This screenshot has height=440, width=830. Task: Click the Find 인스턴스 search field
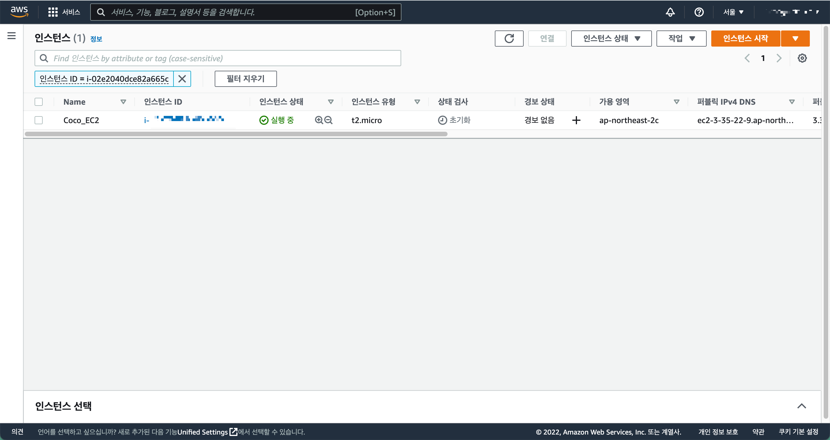click(218, 58)
